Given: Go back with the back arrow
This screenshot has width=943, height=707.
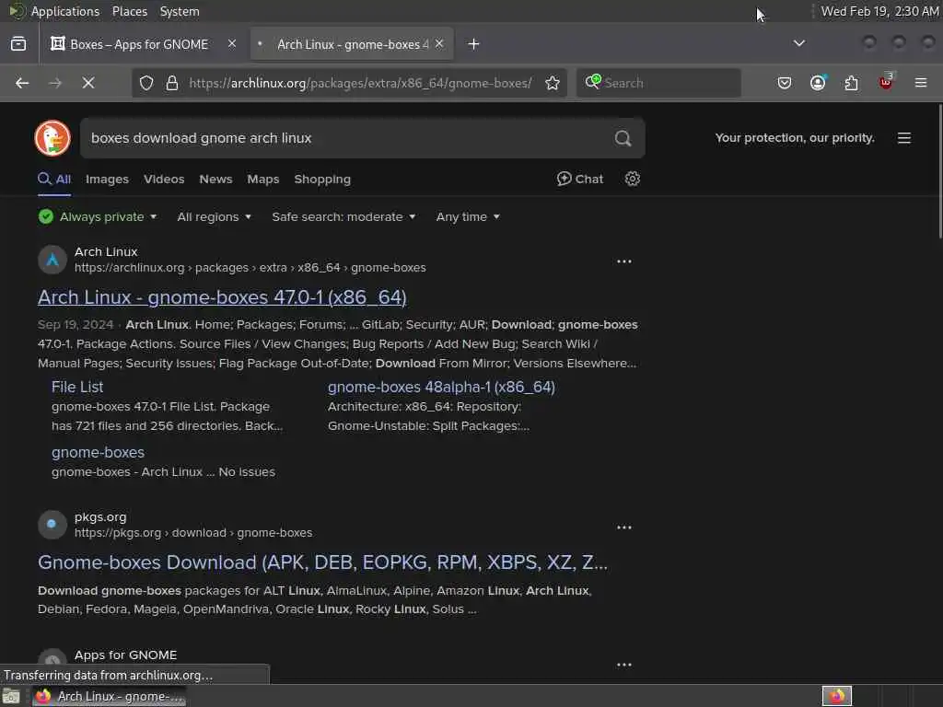Looking at the screenshot, I should pyautogui.click(x=22, y=83).
